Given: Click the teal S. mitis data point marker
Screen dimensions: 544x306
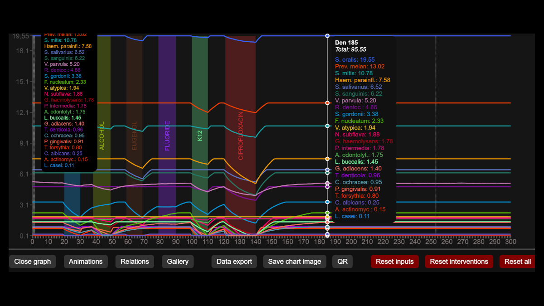Looking at the screenshot, I should click(x=327, y=126).
